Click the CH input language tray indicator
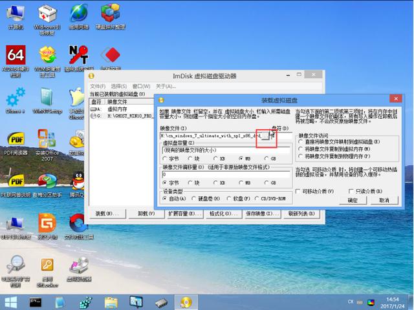 coord(351,302)
